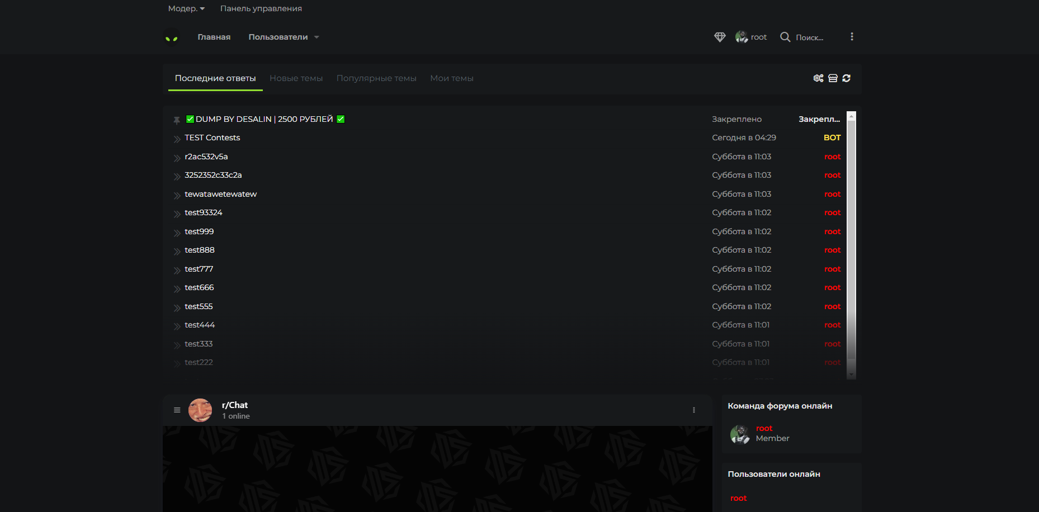Click the store icon above thread list
Image resolution: width=1039 pixels, height=512 pixels.
point(833,78)
